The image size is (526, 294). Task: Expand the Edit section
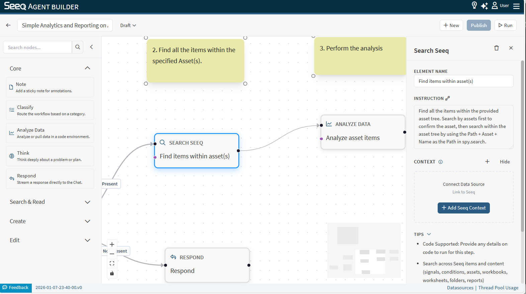(x=88, y=240)
